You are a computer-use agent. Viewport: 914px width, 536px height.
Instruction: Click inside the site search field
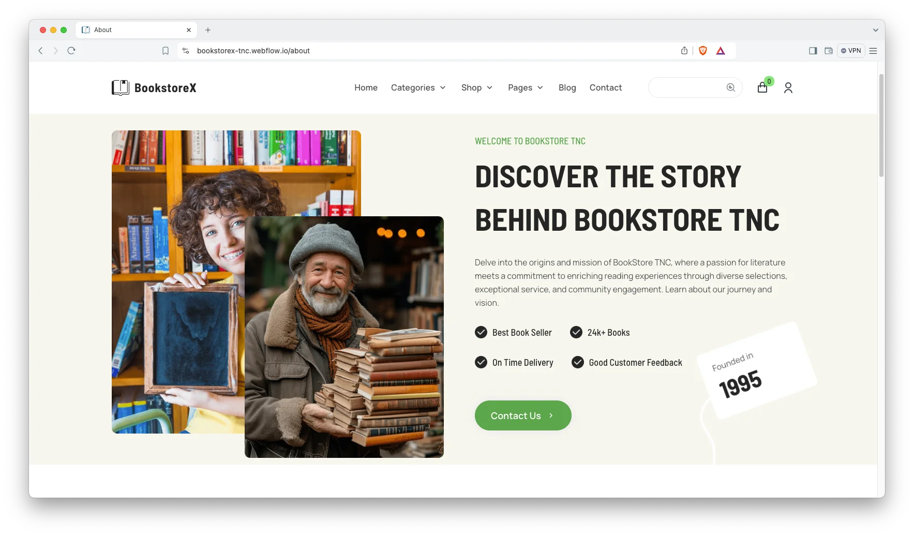(x=686, y=87)
